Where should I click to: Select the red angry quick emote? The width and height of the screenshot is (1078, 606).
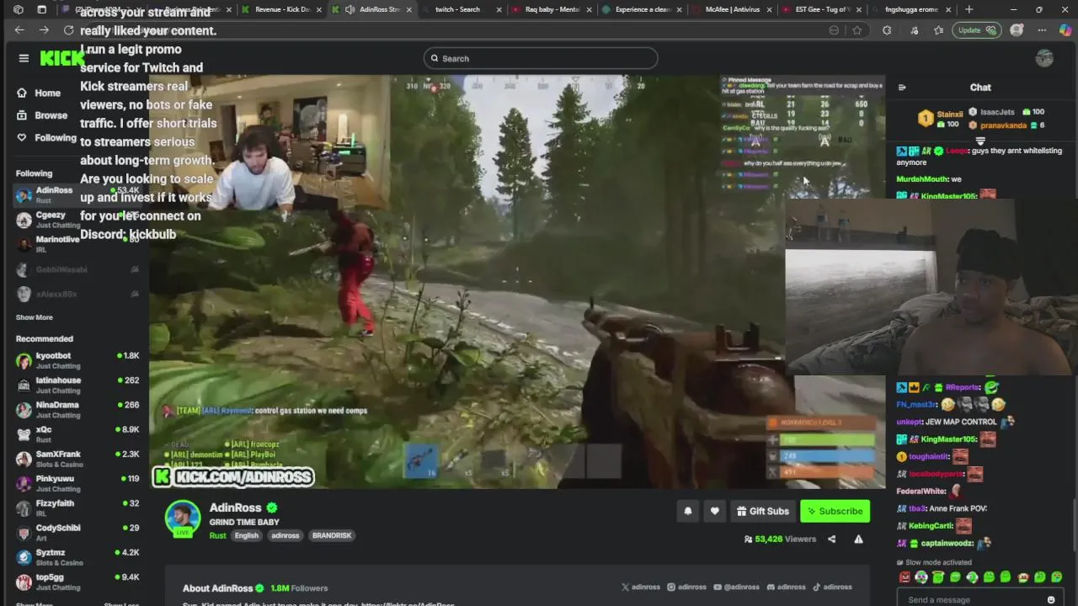pos(905,577)
